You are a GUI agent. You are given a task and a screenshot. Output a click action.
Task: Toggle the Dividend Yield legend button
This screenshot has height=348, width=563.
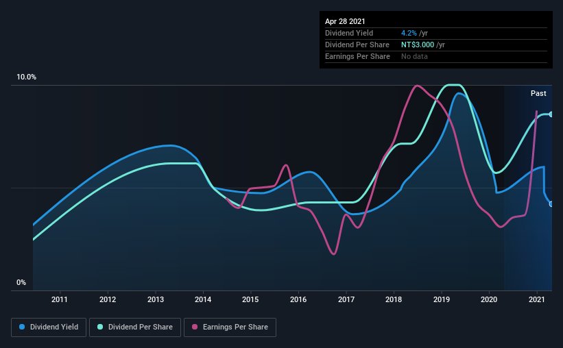(49, 327)
